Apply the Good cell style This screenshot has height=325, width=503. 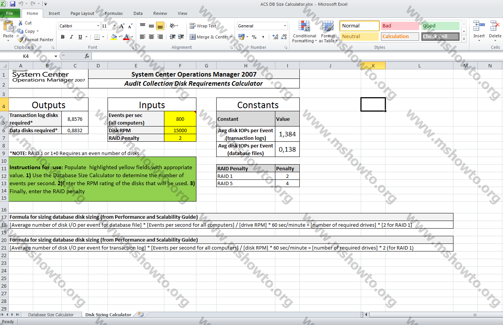(x=440, y=26)
